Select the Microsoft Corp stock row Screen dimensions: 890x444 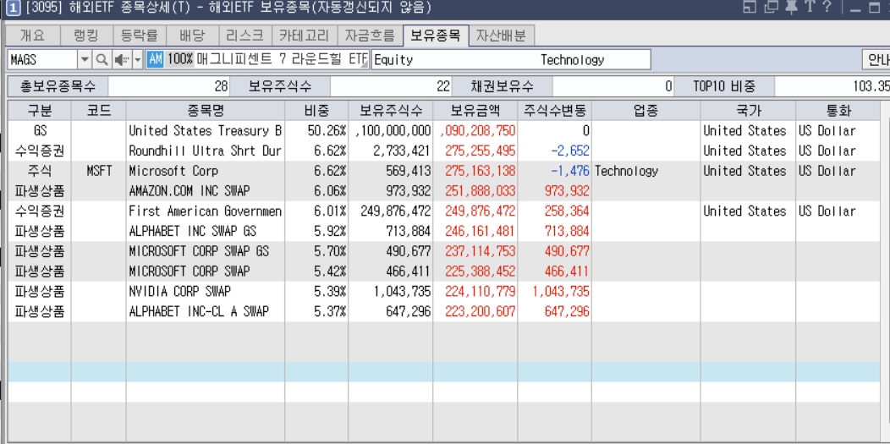[444, 171]
